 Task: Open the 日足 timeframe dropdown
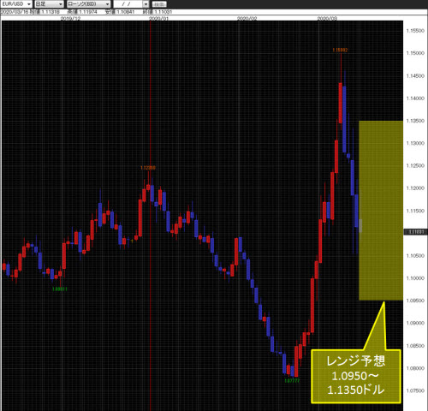tap(49, 4)
